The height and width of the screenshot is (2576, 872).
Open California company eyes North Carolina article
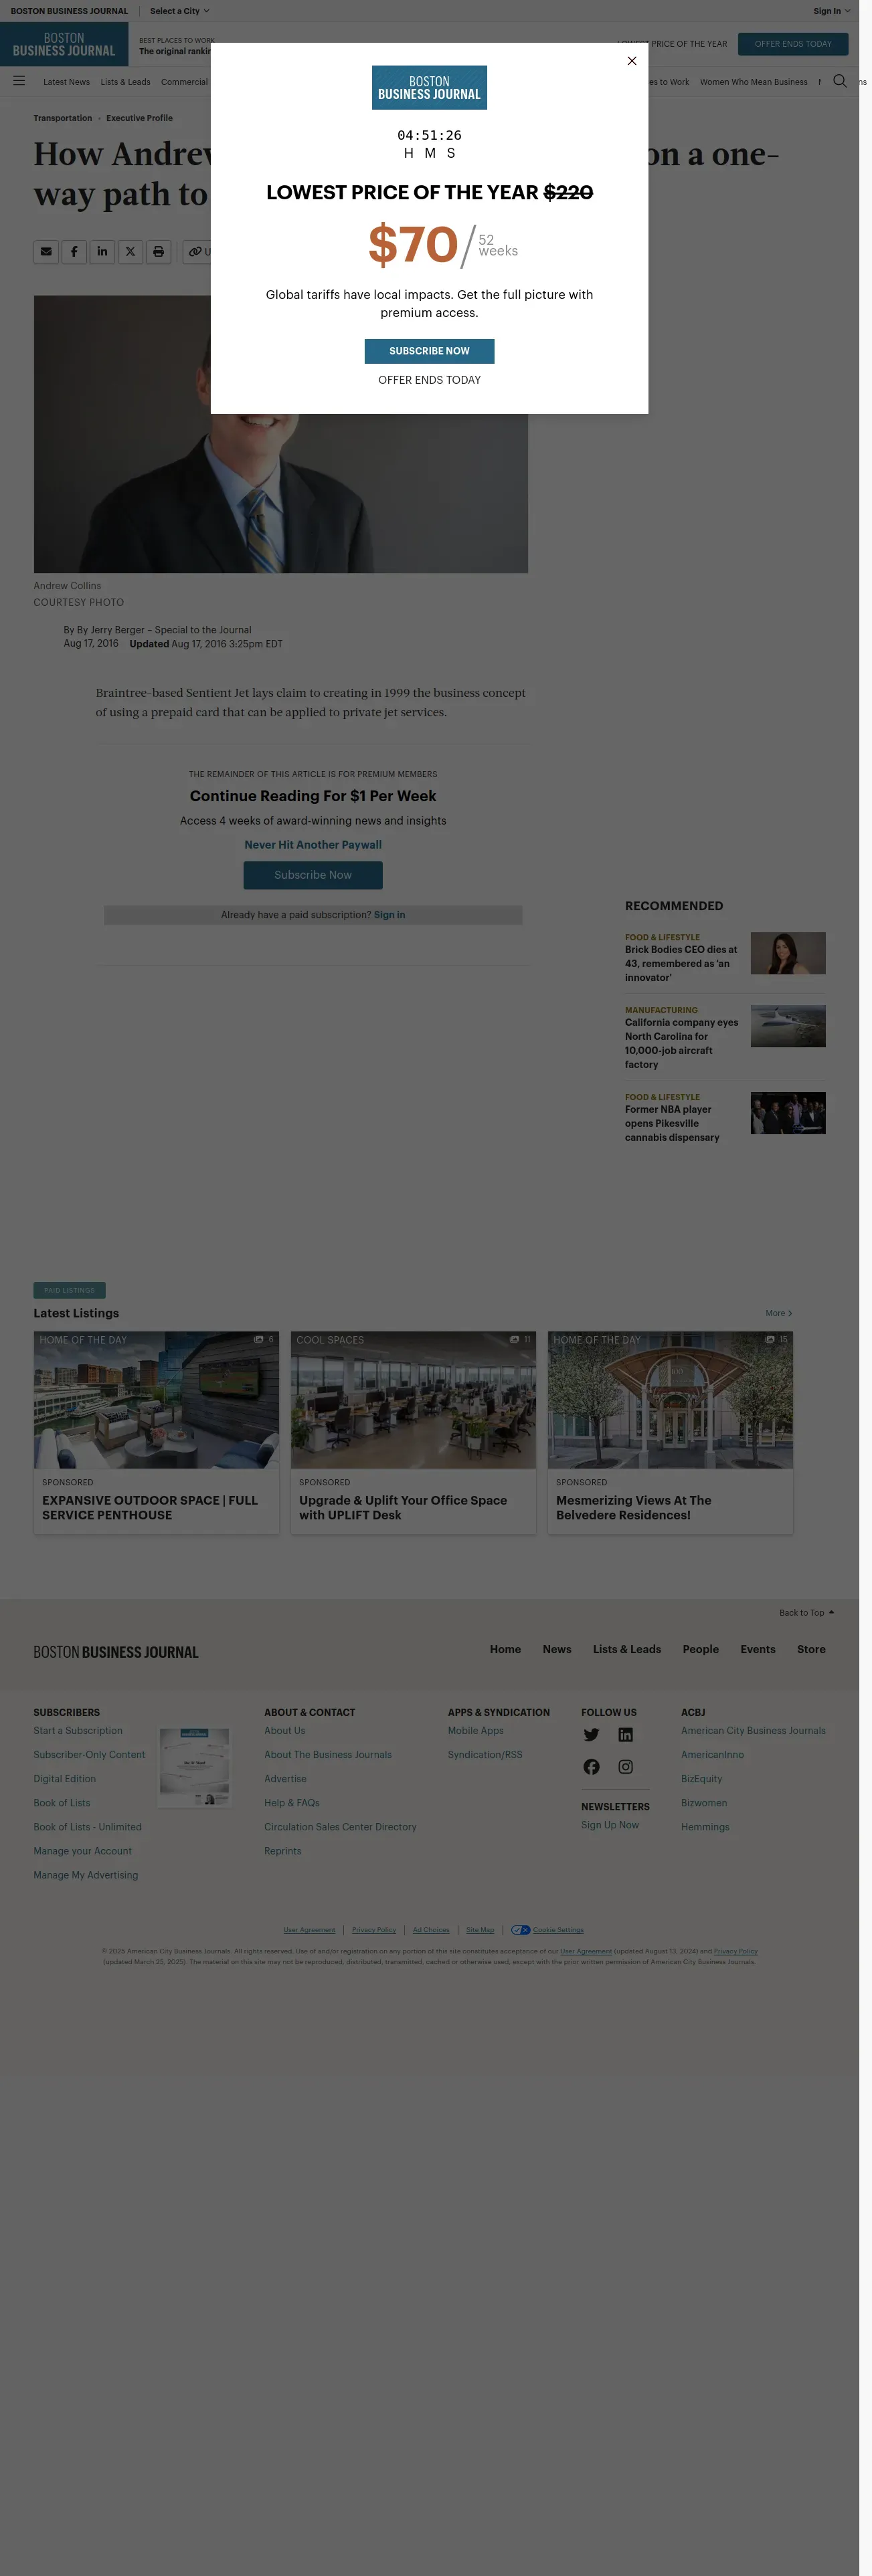point(682,1043)
